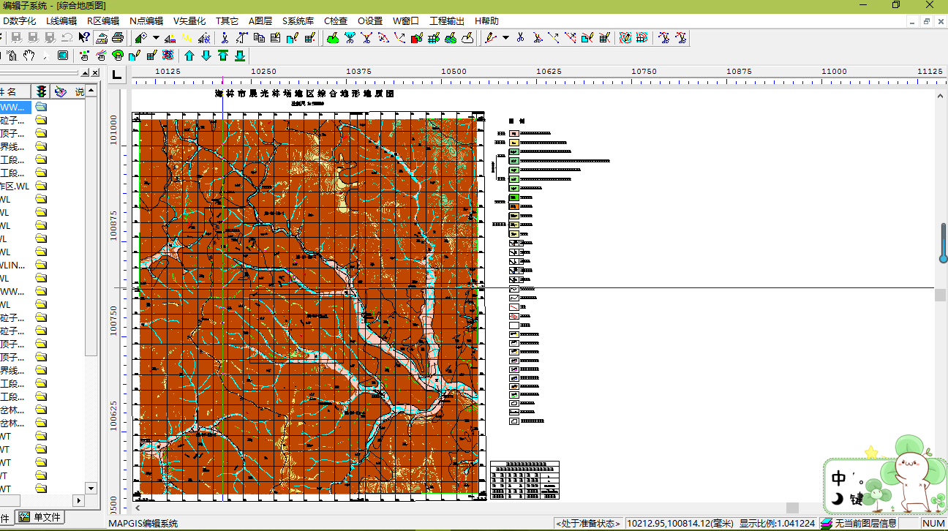Click yellow AA text annotation icon
948x531 pixels.
187,37
